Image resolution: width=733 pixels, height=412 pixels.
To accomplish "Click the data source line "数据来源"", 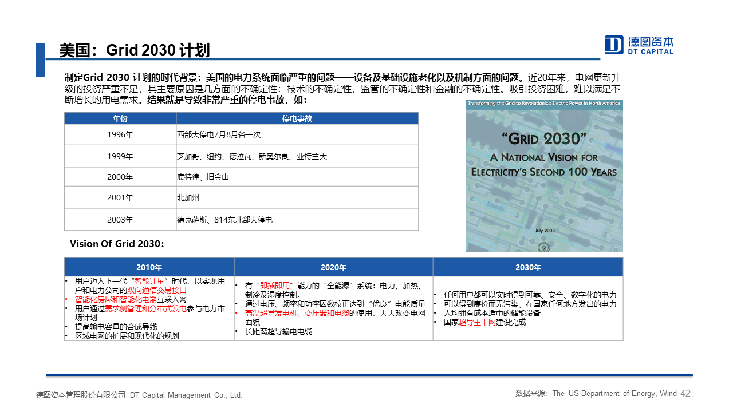I will [596, 393].
